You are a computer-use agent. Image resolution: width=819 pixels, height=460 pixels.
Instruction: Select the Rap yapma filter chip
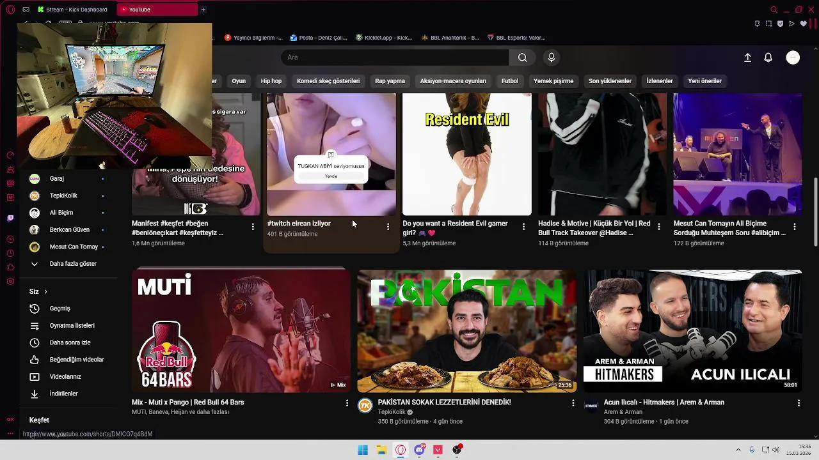tap(389, 81)
